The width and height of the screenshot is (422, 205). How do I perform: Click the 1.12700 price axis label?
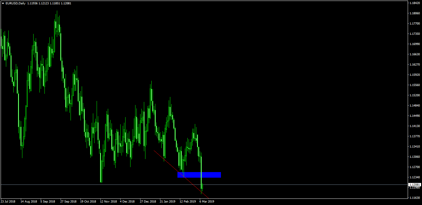coord(415,167)
